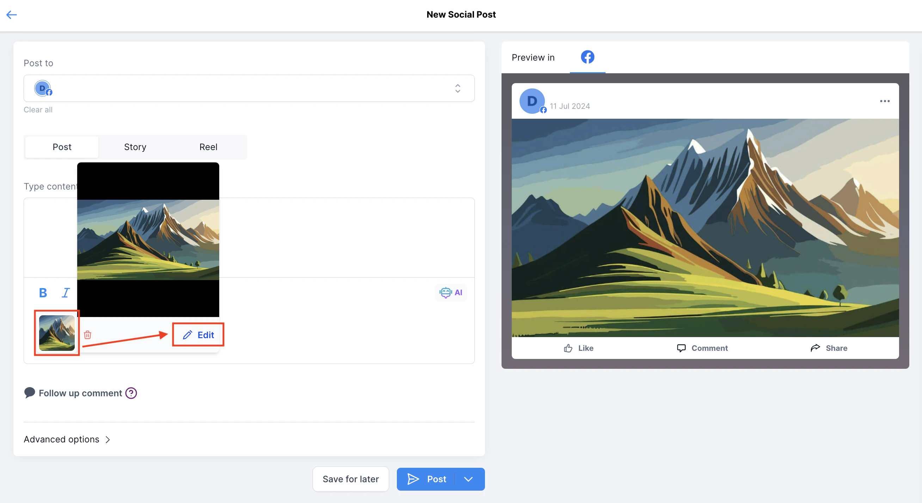Share the post from the Facebook preview

click(829, 348)
